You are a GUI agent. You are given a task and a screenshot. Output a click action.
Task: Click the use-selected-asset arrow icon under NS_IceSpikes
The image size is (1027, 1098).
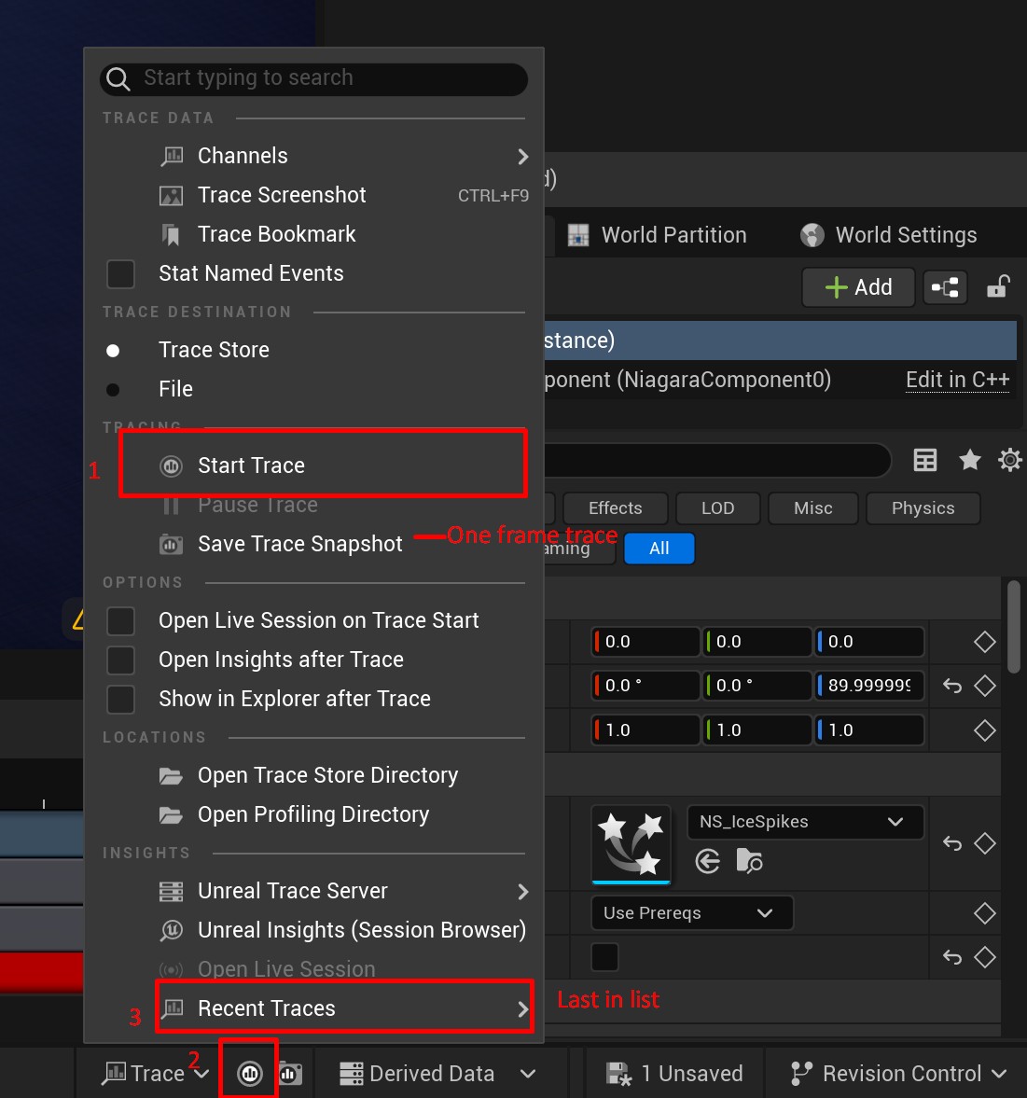click(x=707, y=861)
